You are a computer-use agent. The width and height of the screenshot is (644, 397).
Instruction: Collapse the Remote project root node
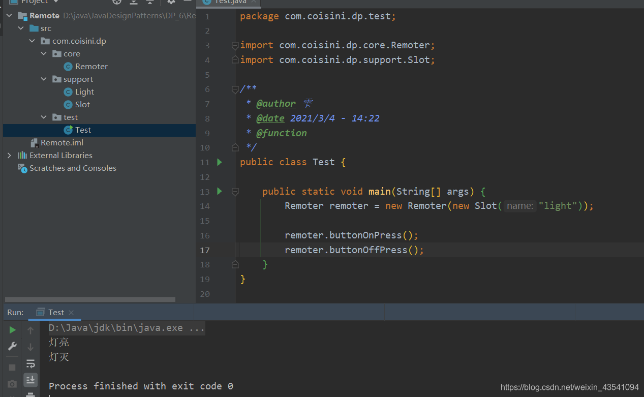(x=9, y=16)
